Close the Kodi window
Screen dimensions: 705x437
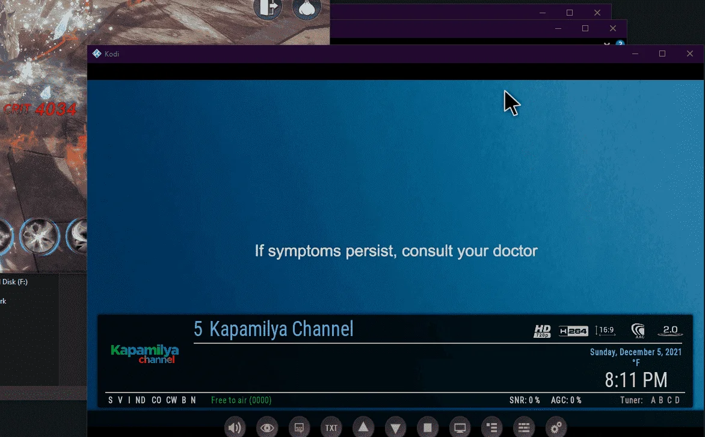click(690, 54)
